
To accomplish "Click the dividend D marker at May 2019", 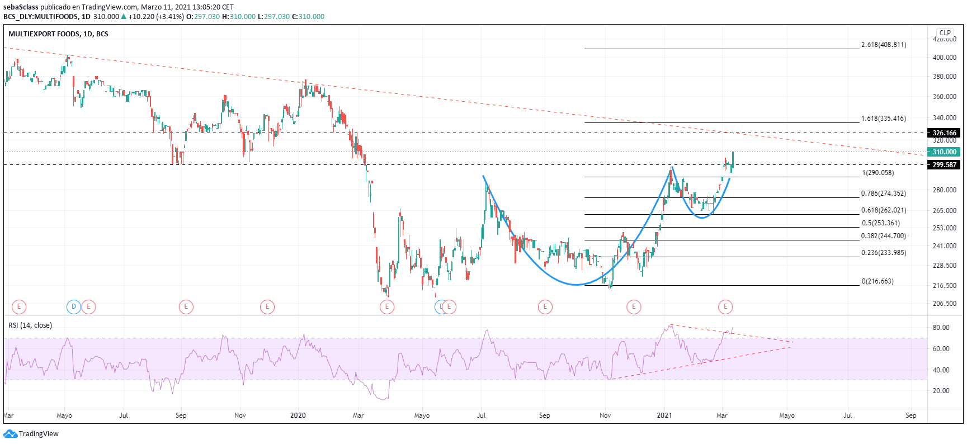I will click(74, 306).
